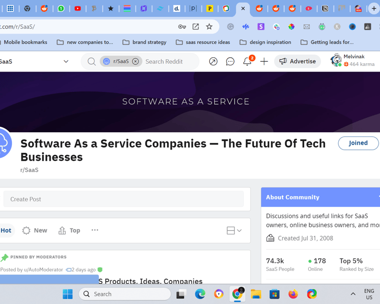380x304 pixels.
Task: Open the Melvinak user profile menu
Action: coord(353,60)
